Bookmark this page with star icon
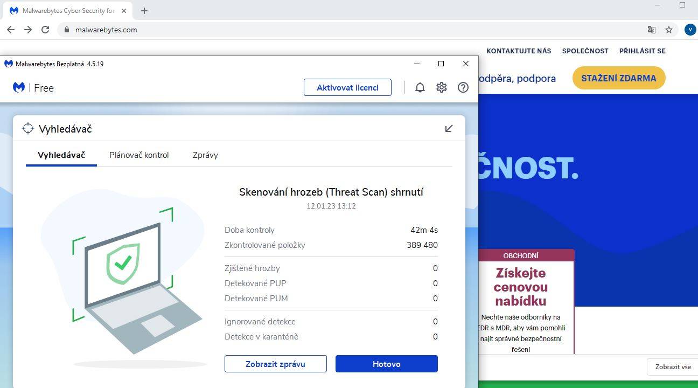This screenshot has width=698, height=388. 669,30
